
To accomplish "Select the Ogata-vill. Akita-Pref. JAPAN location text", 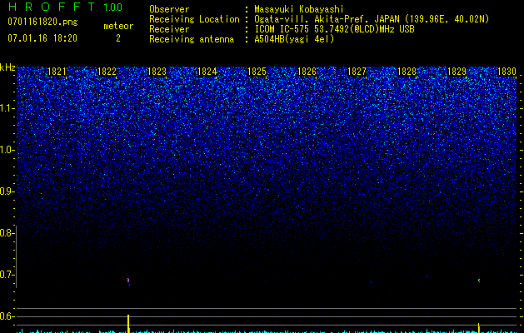I will (x=372, y=19).
